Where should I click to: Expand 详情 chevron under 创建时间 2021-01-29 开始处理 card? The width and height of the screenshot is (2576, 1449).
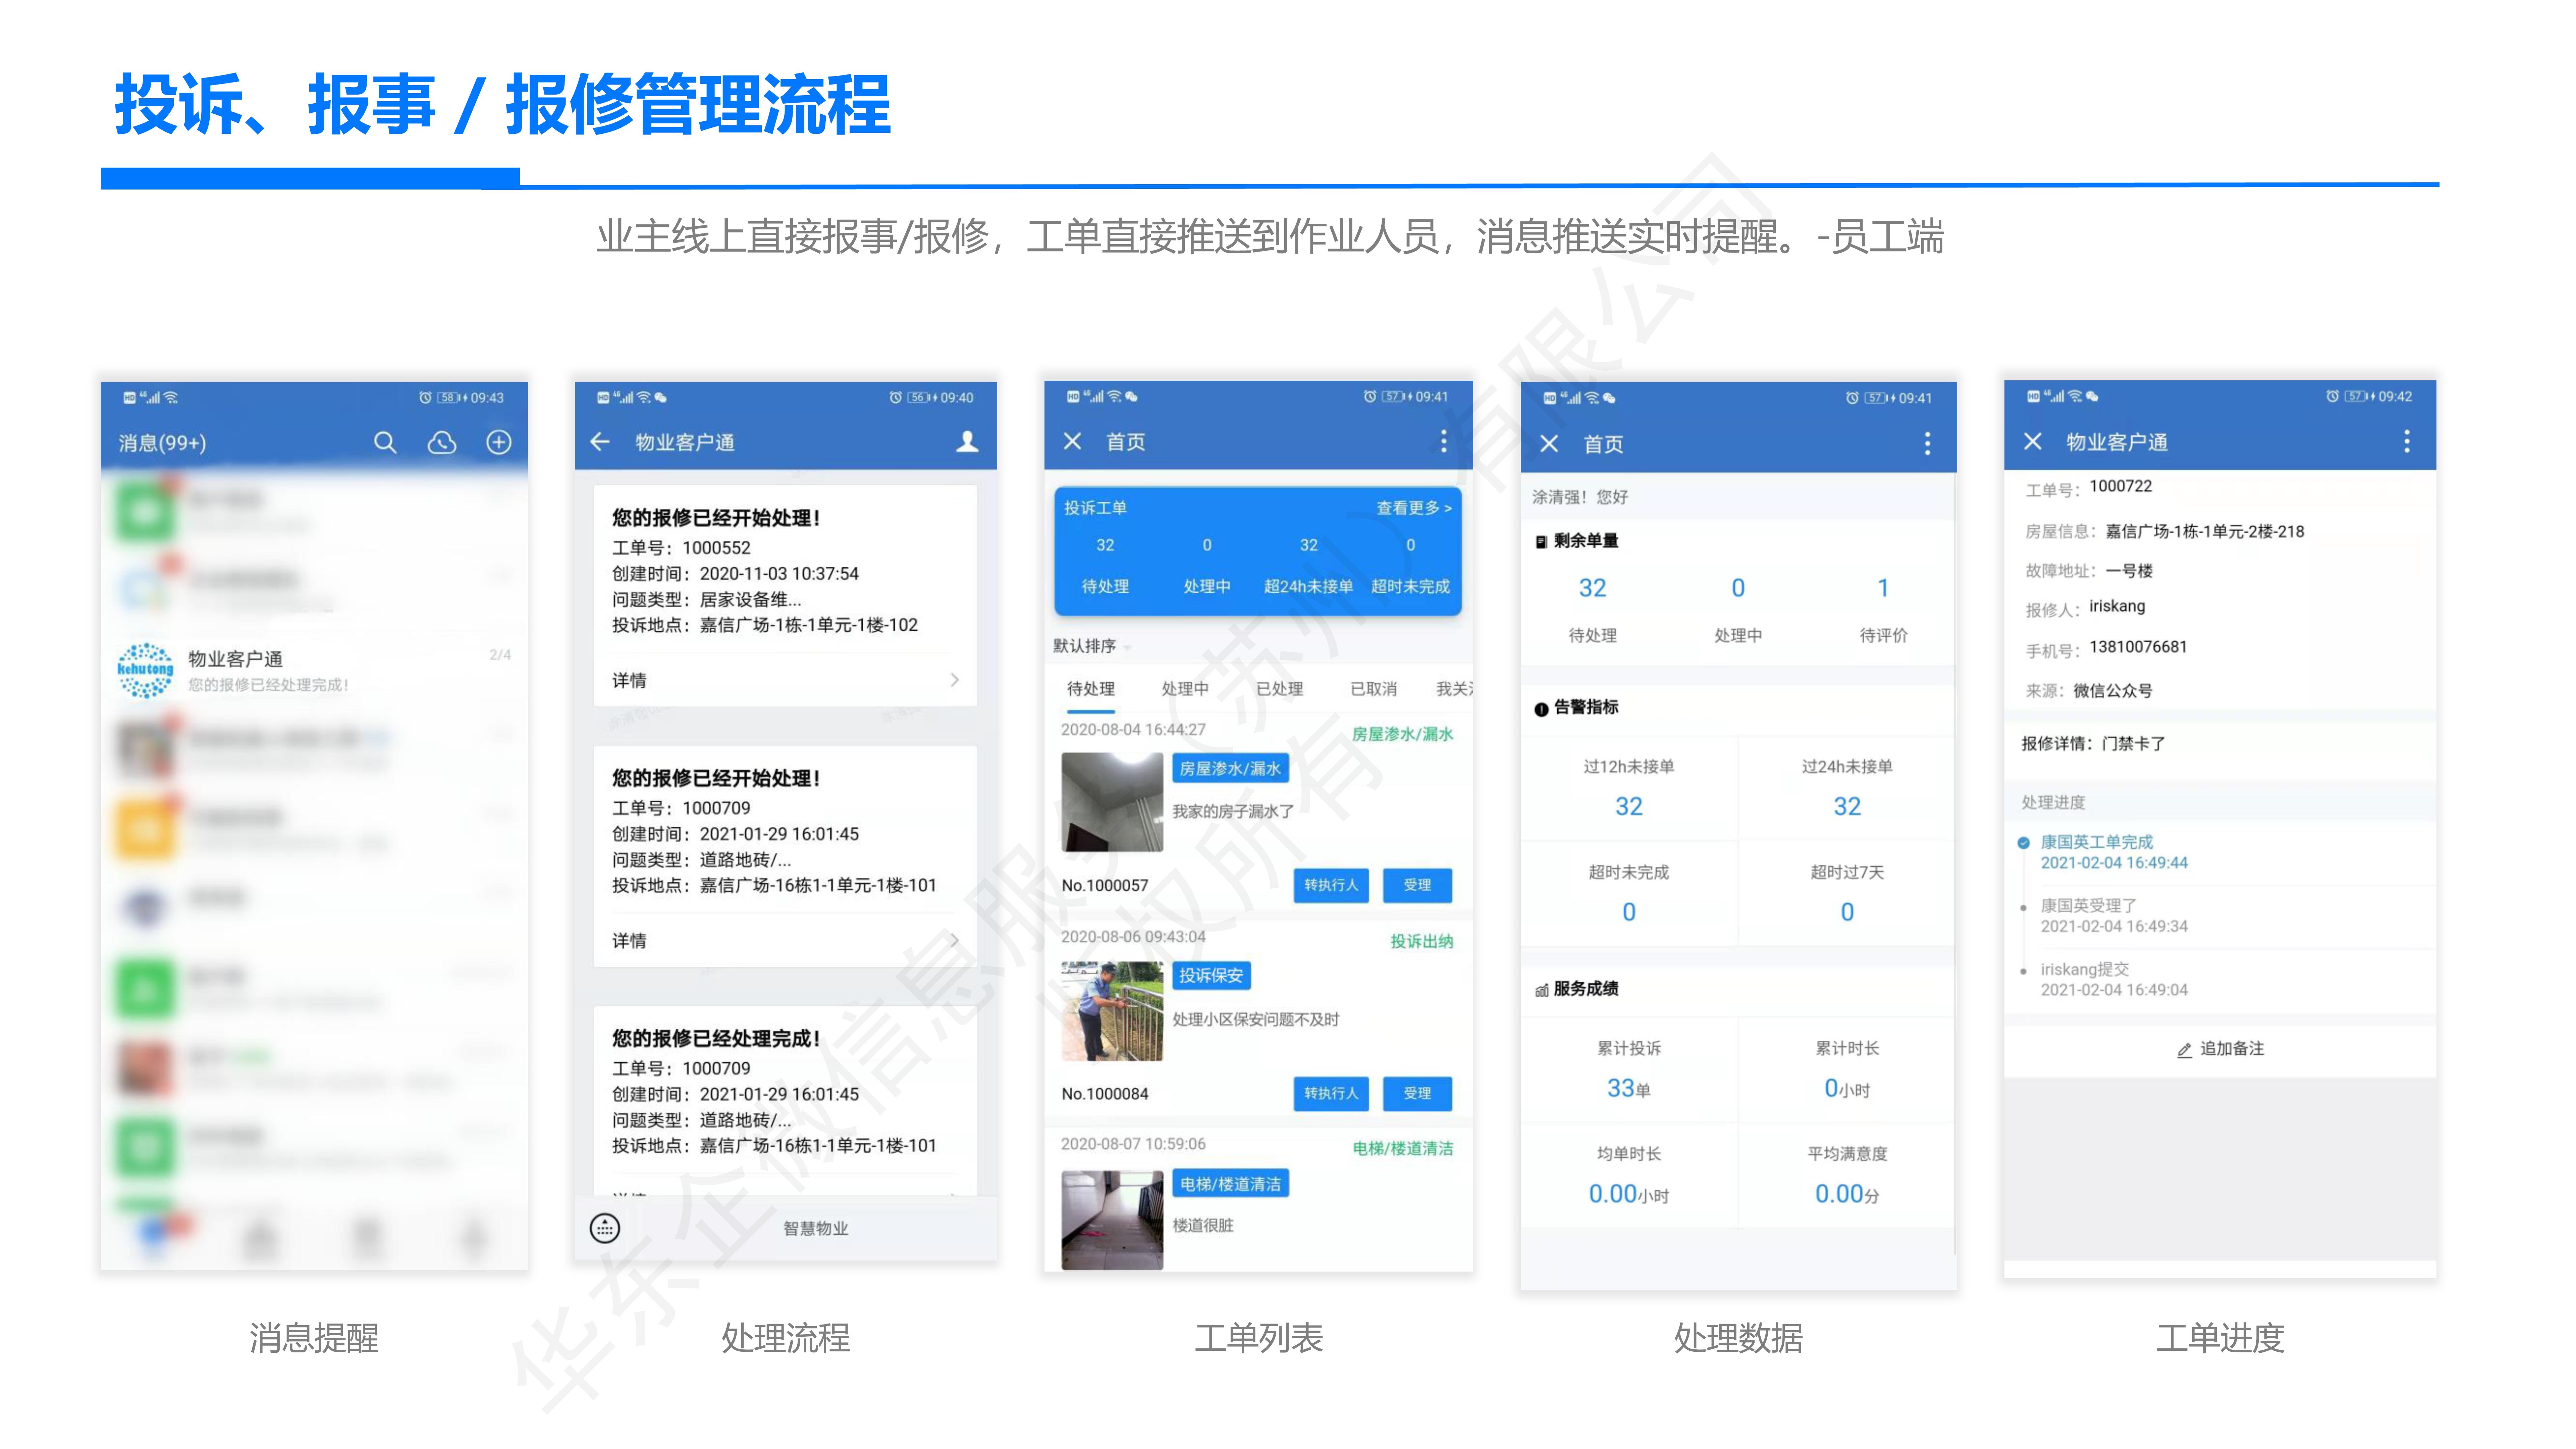955,940
